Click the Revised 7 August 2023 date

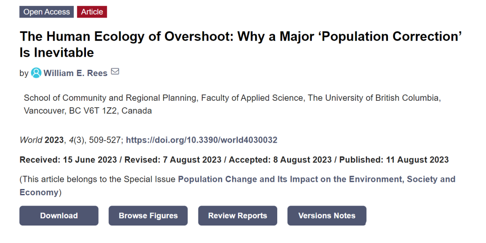pos(173,160)
